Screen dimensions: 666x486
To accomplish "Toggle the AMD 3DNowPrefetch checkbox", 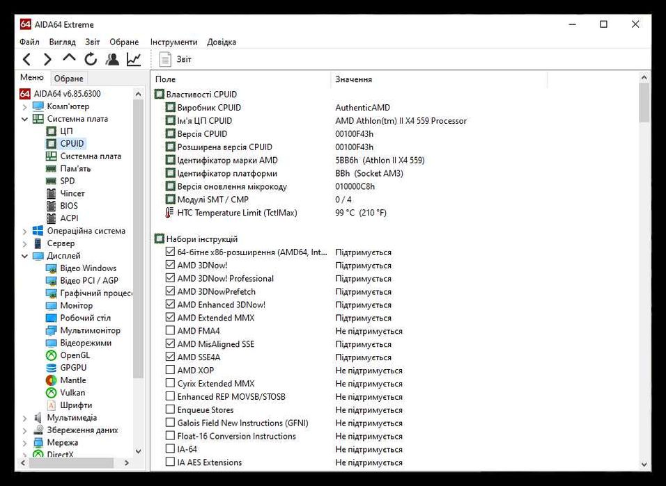I will pyautogui.click(x=170, y=291).
